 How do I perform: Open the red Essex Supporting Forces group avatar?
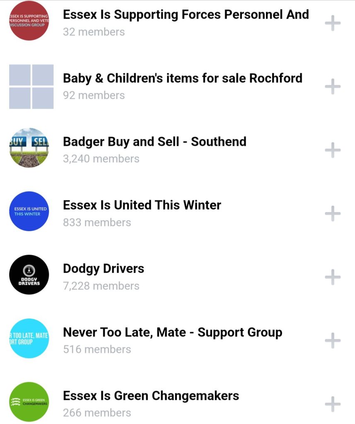(29, 21)
